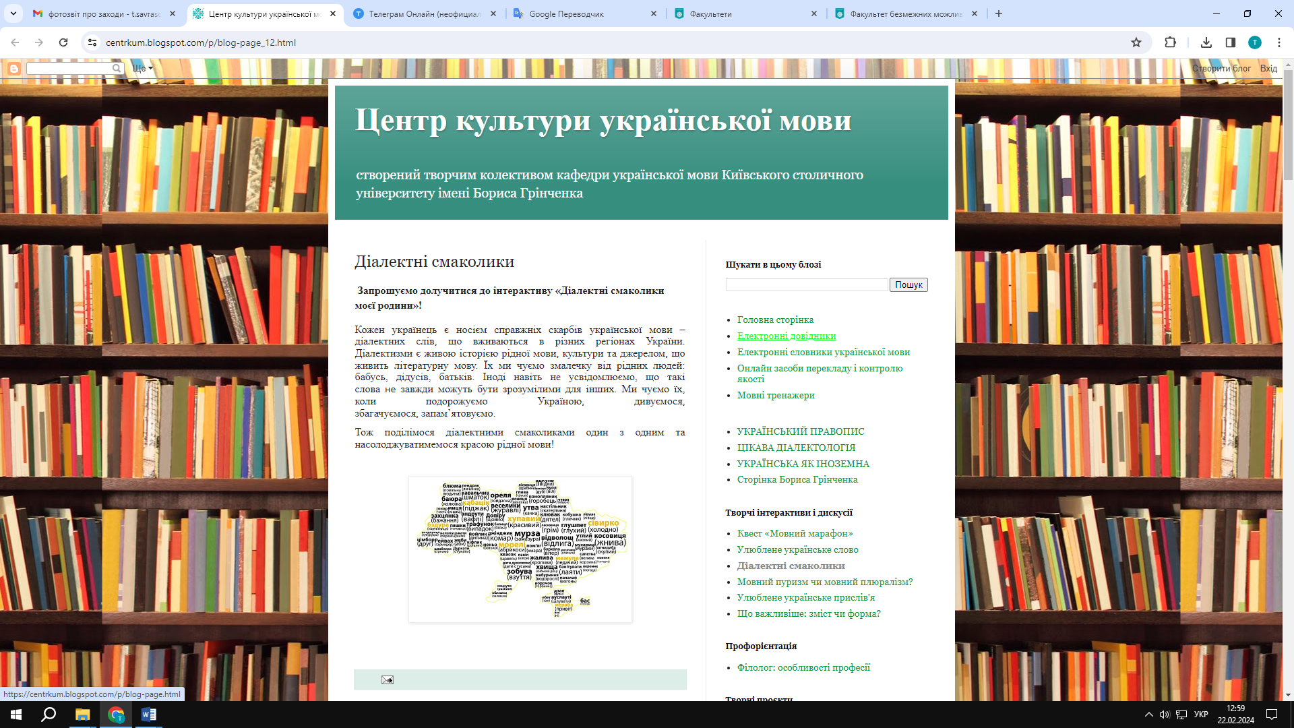This screenshot has width=1294, height=728.
Task: Click the email post envelope icon
Action: click(x=387, y=679)
